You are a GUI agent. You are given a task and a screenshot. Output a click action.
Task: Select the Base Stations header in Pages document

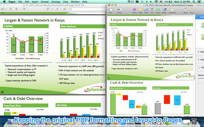point(174,25)
